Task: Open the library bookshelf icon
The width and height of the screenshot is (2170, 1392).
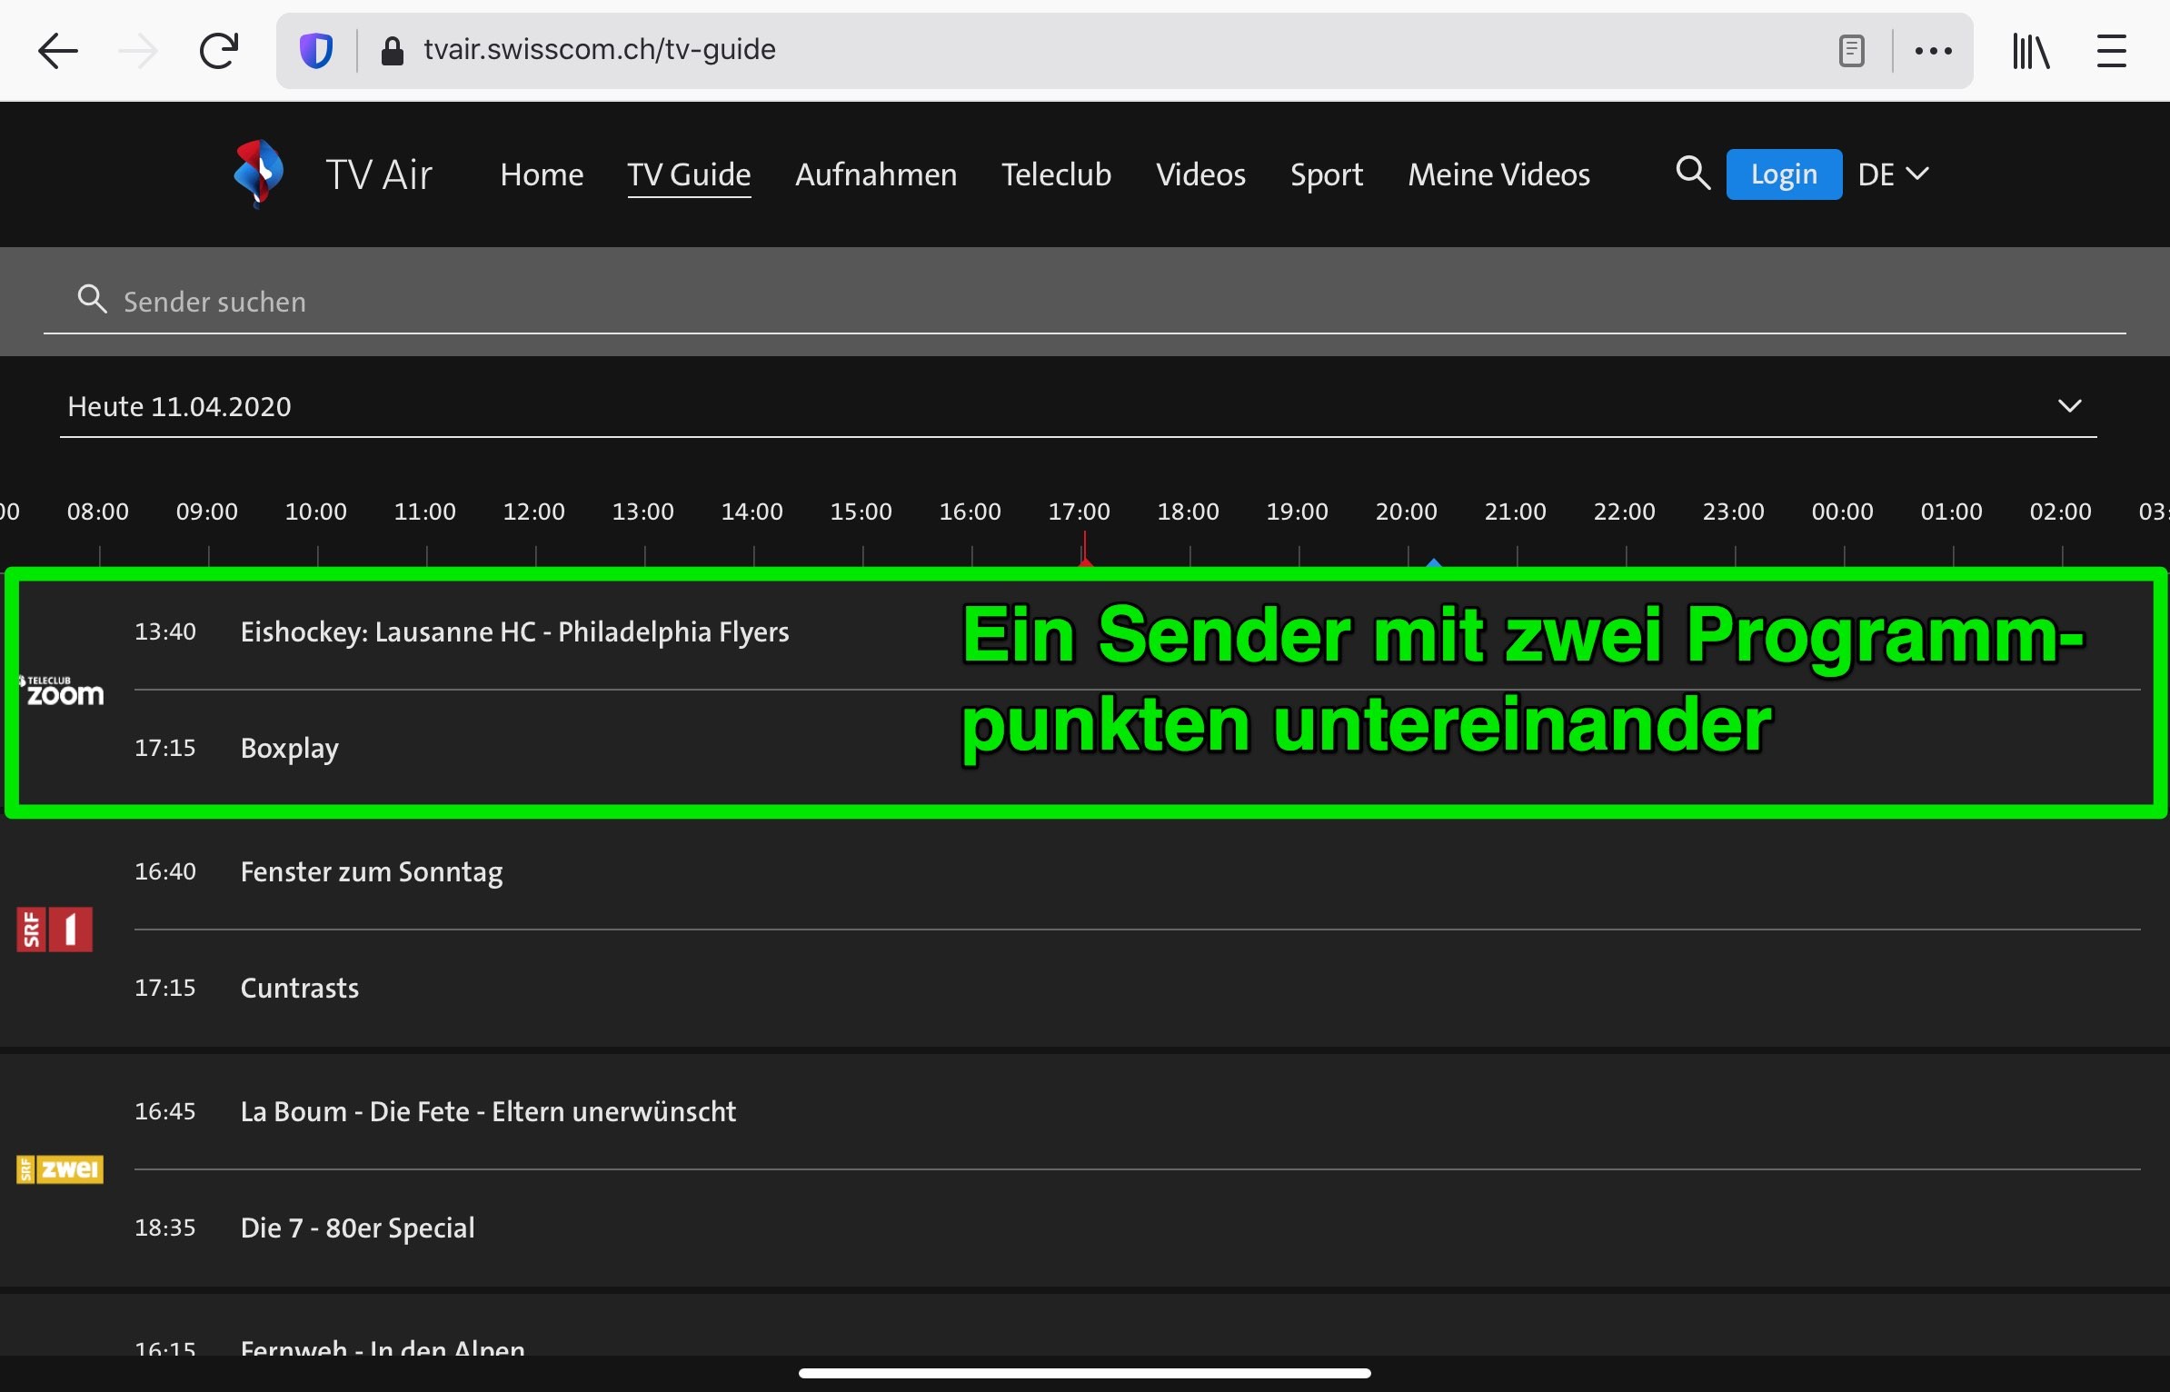Action: [2030, 51]
